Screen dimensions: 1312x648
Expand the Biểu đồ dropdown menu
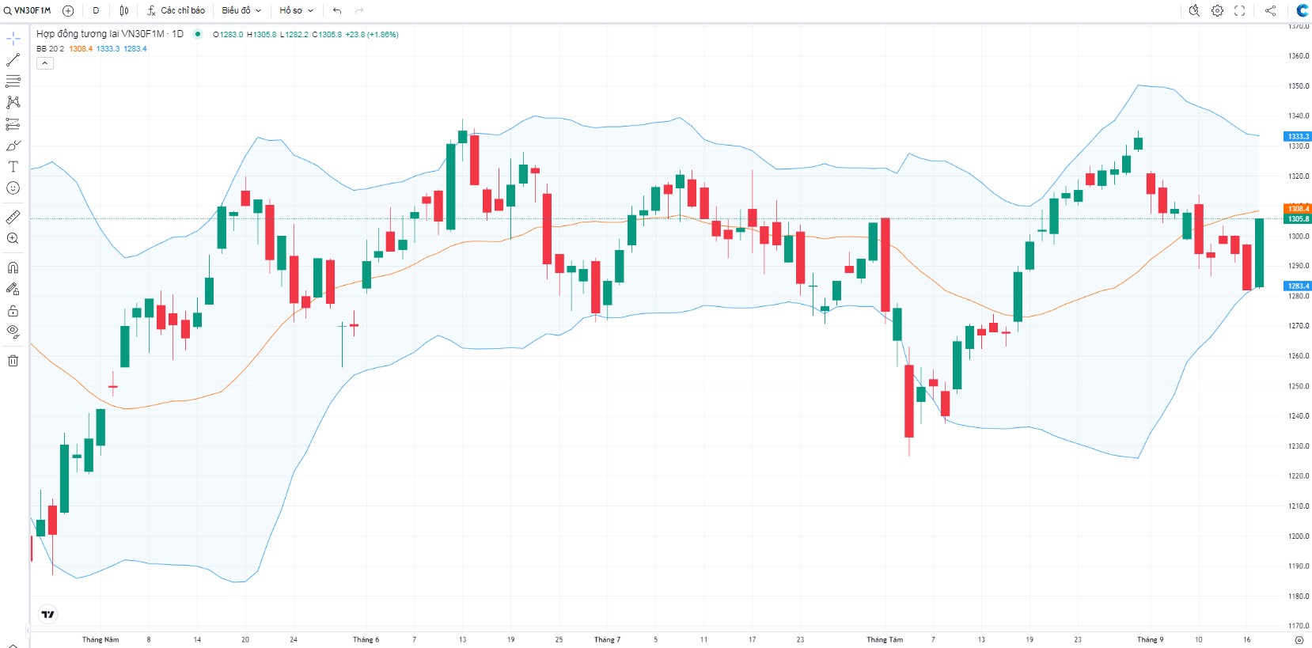pyautogui.click(x=241, y=10)
